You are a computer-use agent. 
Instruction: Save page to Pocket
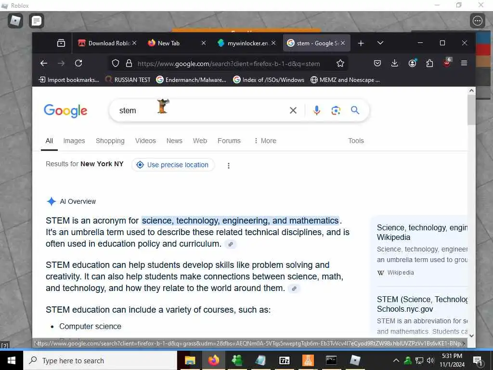[x=377, y=63]
